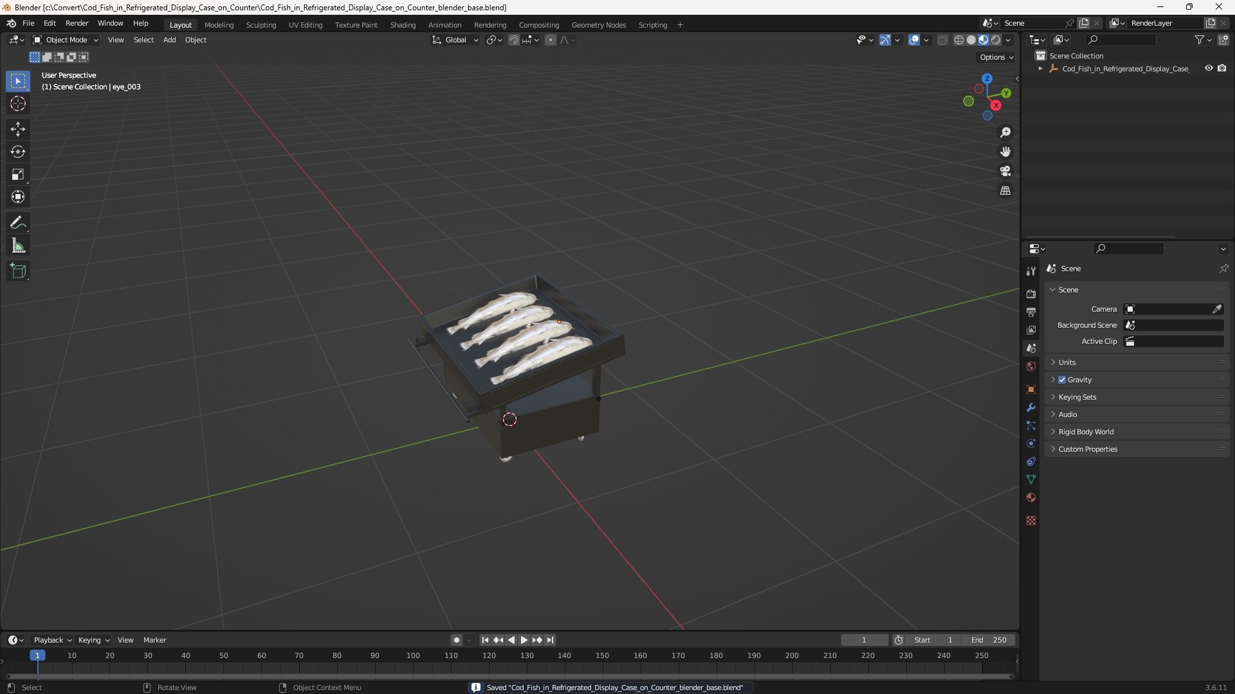Open the Object Mode dropdown
This screenshot has width=1235, height=694.
[x=66, y=40]
